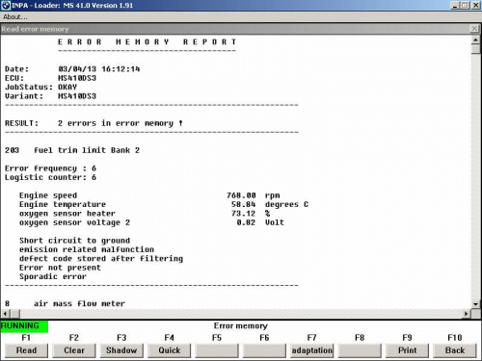This screenshot has height=361, width=482.
Task: Click the 'RESULT:' label
Action: (x=21, y=123)
